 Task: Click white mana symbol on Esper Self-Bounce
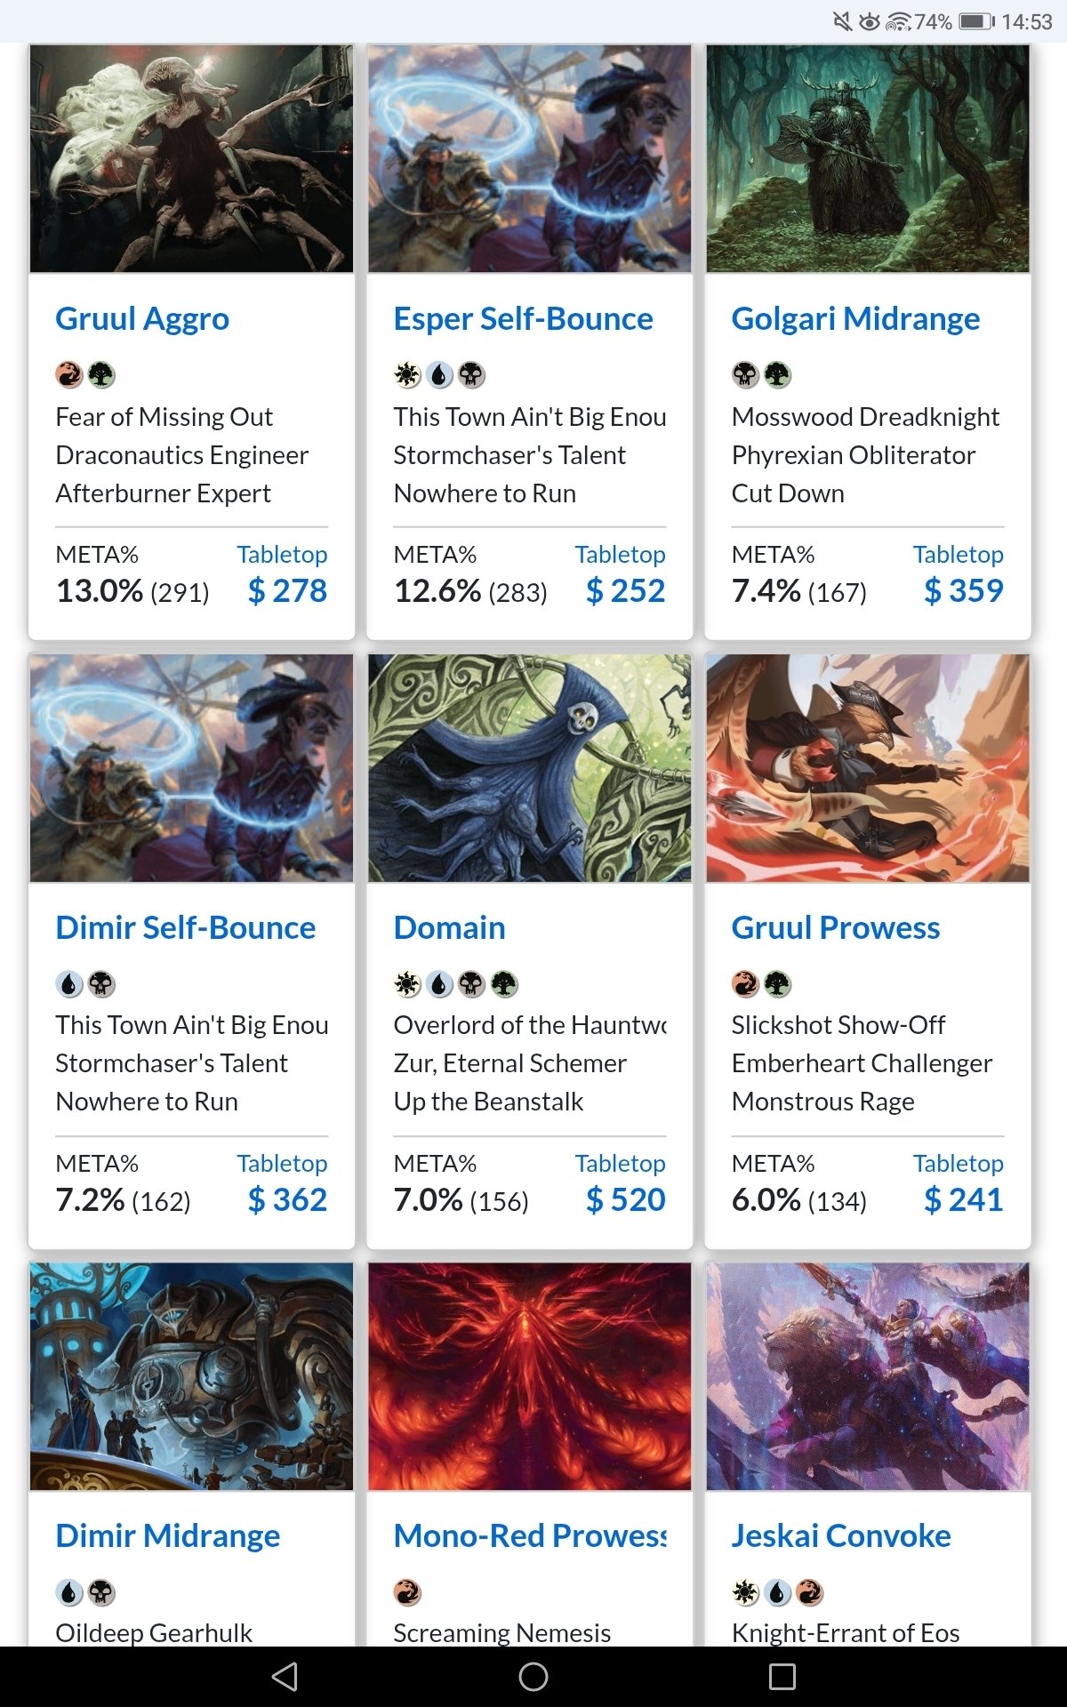pos(407,375)
